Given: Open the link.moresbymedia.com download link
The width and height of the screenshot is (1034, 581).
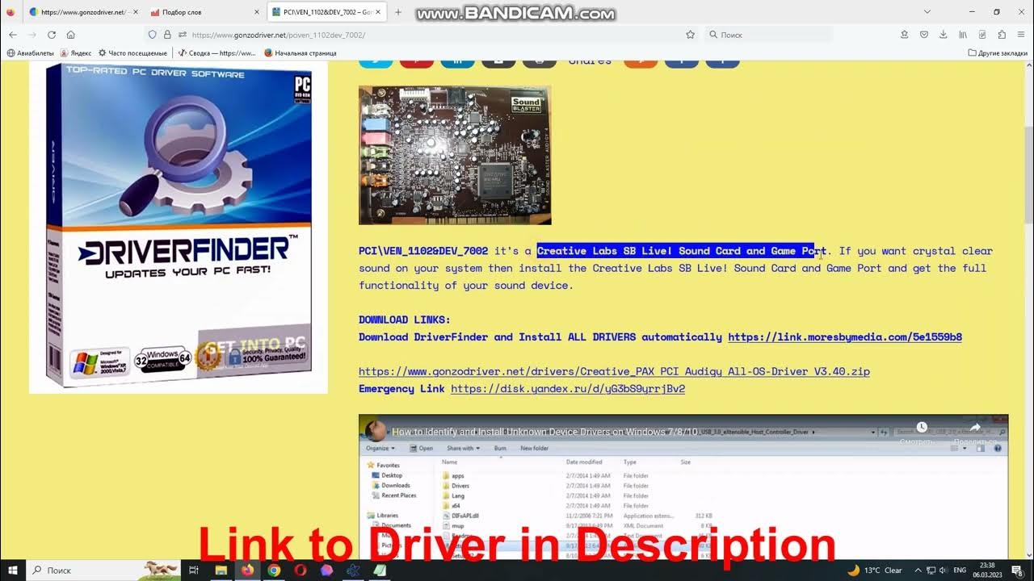Looking at the screenshot, I should pyautogui.click(x=845, y=337).
